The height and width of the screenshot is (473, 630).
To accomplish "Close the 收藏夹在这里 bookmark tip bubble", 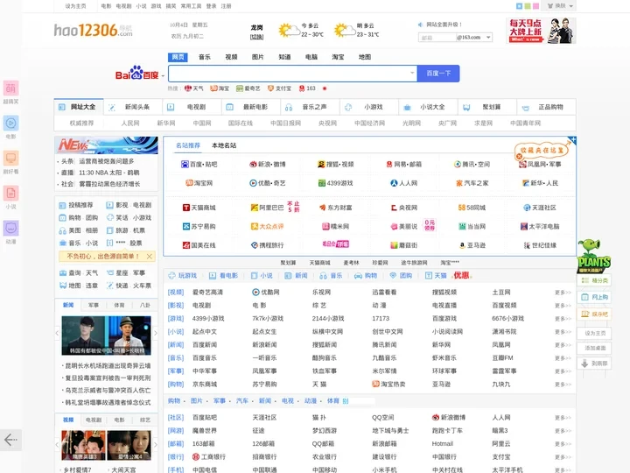I will pyautogui.click(x=520, y=157).
